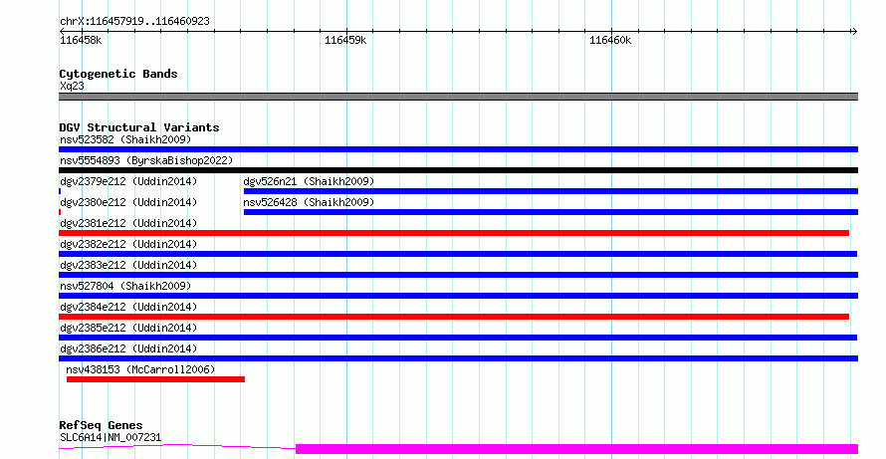
Task: Open variant dgv2383e212 (Uddin2014) label
Action: coord(128,265)
